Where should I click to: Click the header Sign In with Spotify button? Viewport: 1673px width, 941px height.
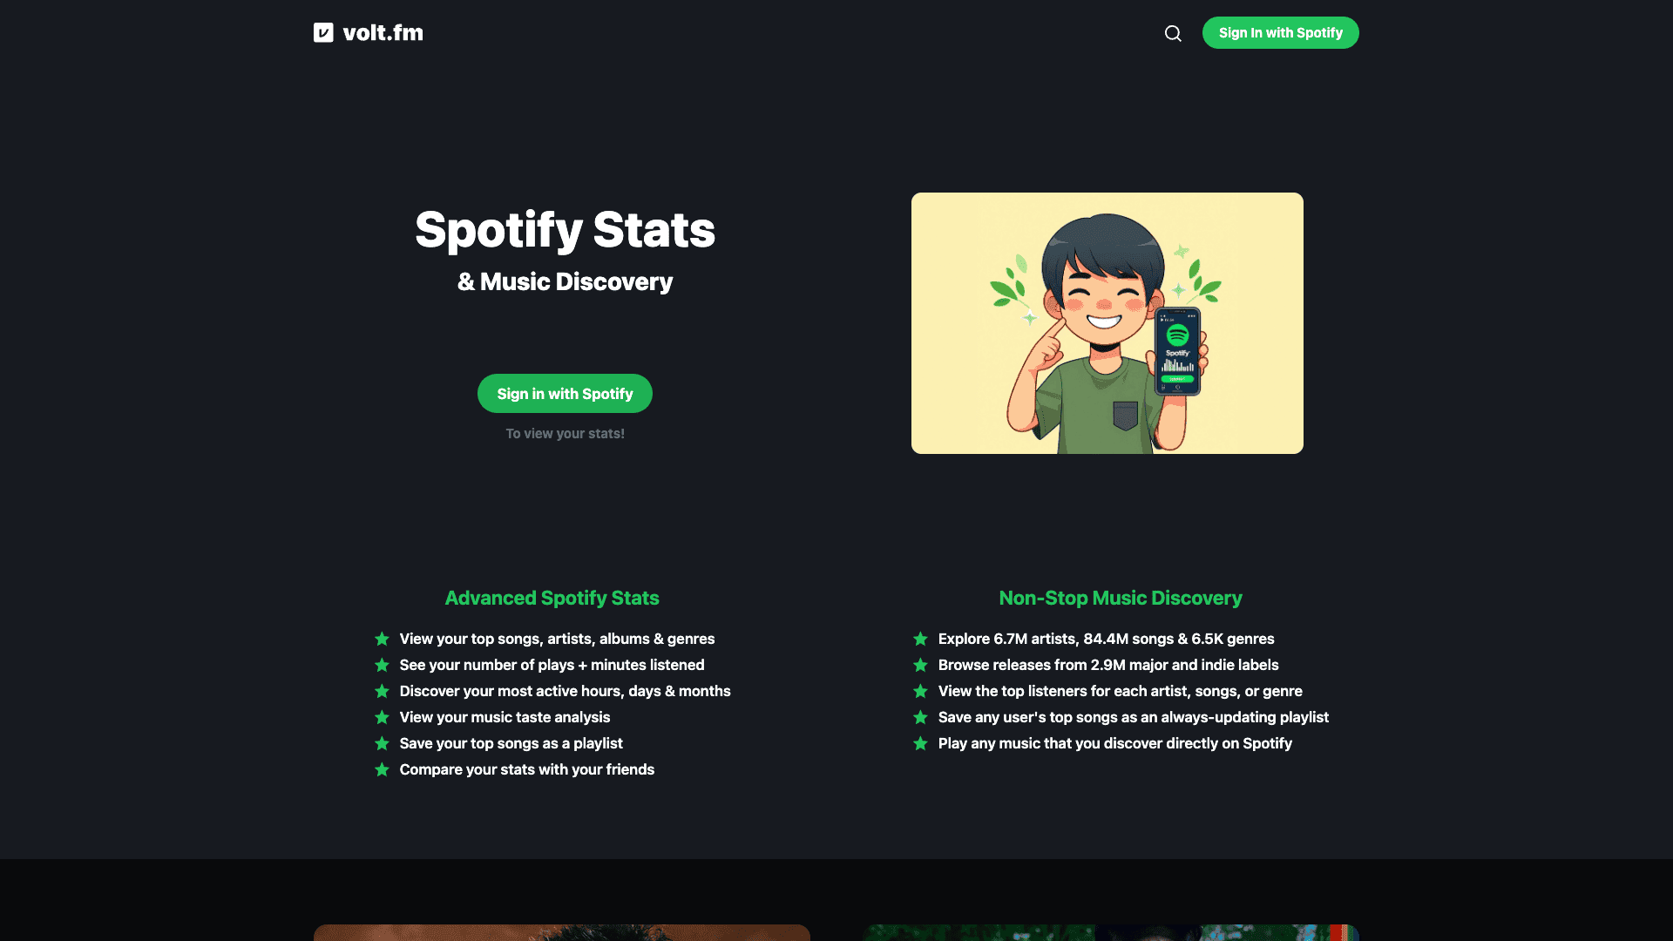coord(1280,33)
